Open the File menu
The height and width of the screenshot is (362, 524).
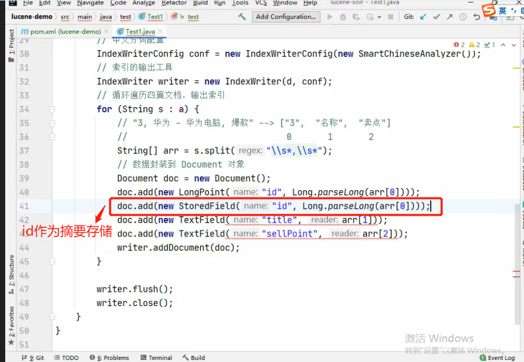[28, 3]
